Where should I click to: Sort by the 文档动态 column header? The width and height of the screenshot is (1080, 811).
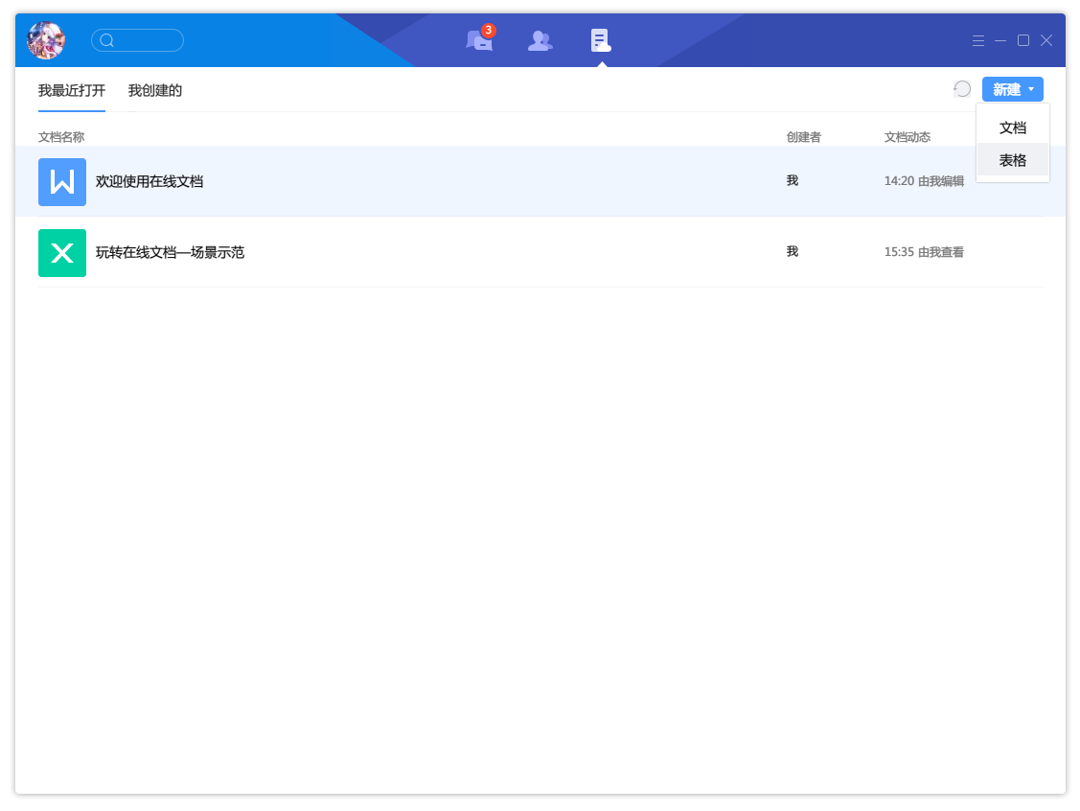(908, 137)
